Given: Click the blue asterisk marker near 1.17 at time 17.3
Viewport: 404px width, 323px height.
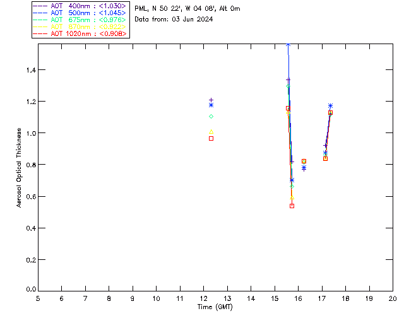Looking at the screenshot, I should pos(330,106).
